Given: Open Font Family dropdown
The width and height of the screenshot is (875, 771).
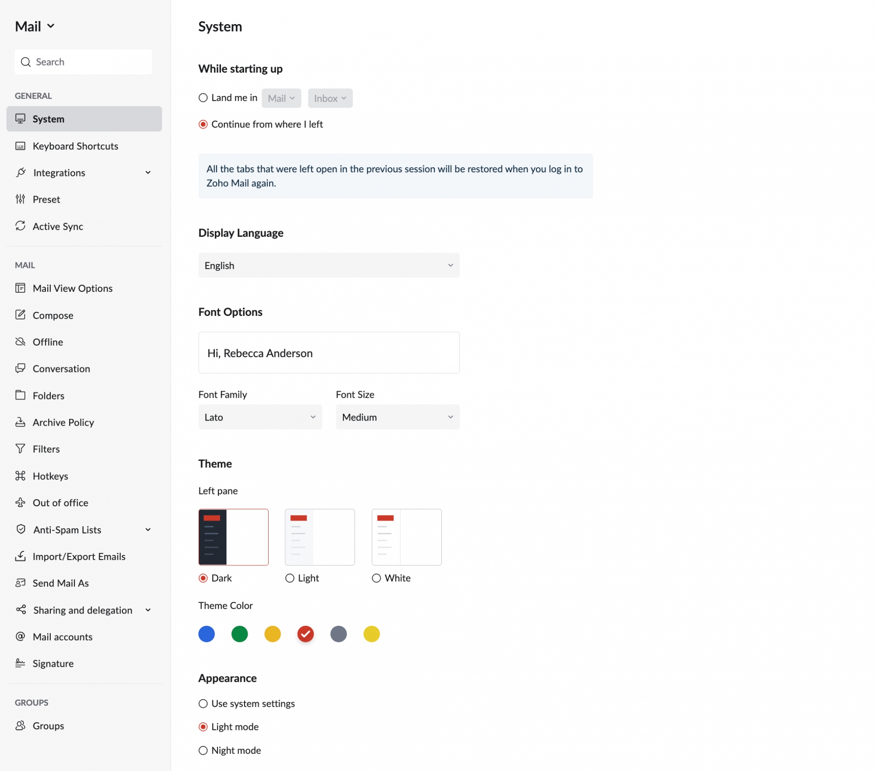Looking at the screenshot, I should [260, 417].
